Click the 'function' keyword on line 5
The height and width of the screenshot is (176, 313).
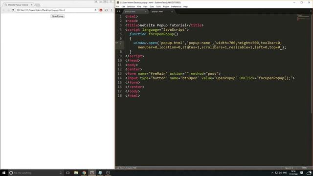pyautogui.click(x=138, y=34)
